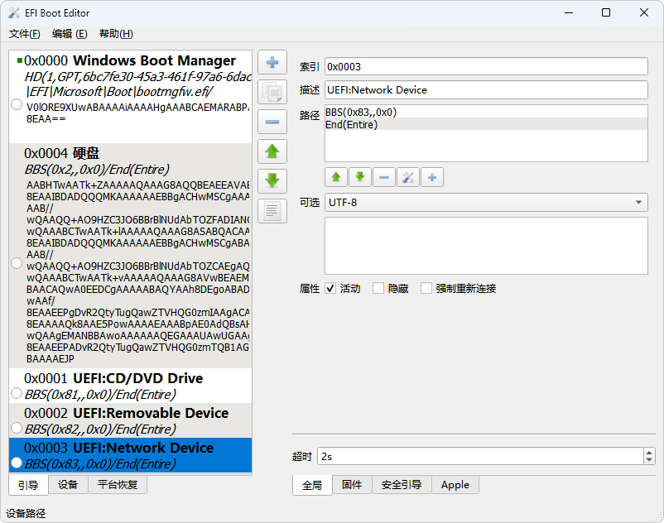Enable the 隐藏 (Hidden) checkbox
This screenshot has width=664, height=523.
point(378,289)
